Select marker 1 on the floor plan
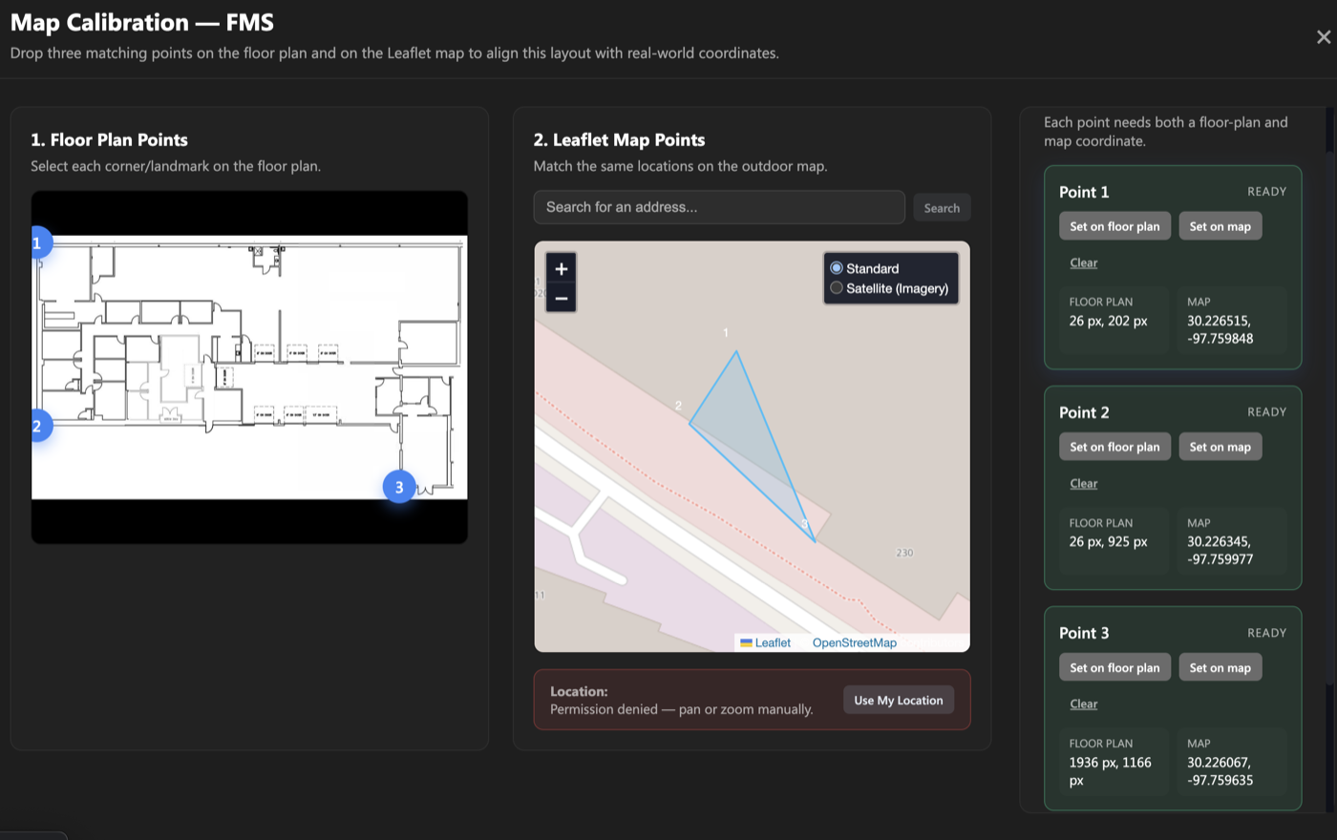The image size is (1337, 840). 39,242
